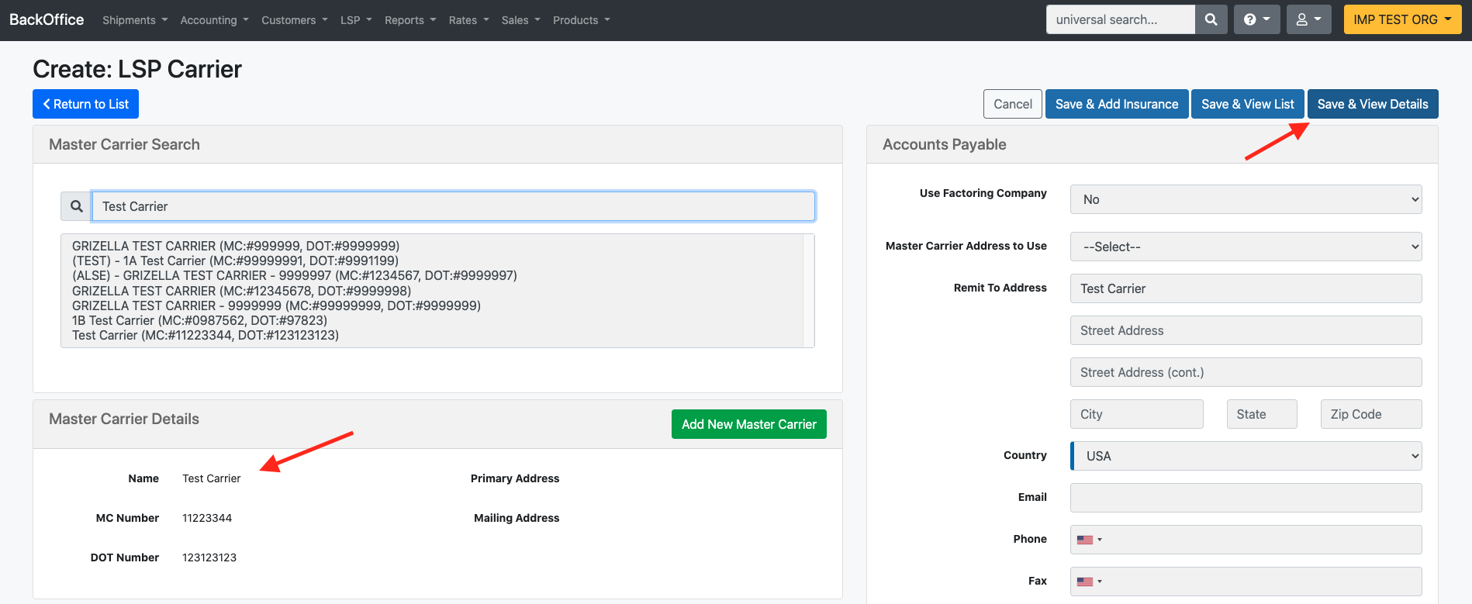Select 1B Test Carrier search result
The image size is (1472, 604).
tap(199, 320)
